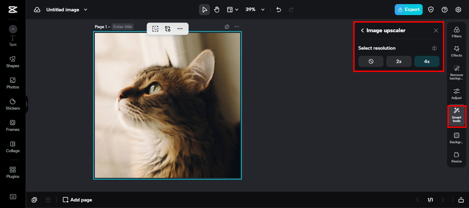469x208 pixels.
Task: Open the Stickers panel
Action: (x=13, y=104)
